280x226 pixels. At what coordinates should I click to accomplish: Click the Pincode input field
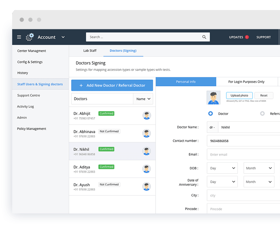(x=244, y=208)
